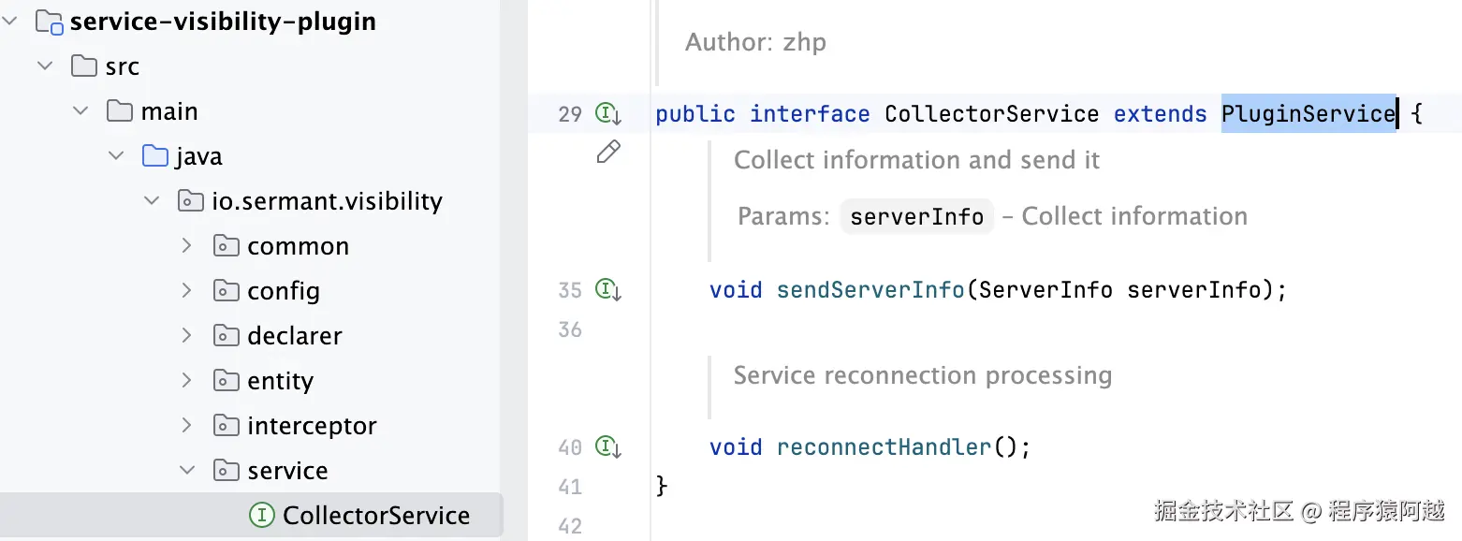Click the java source root folder icon
Viewport: 1462px width, 541px height.
(155, 156)
